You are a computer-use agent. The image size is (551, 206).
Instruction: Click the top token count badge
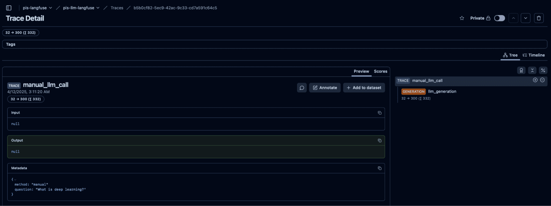click(21, 33)
